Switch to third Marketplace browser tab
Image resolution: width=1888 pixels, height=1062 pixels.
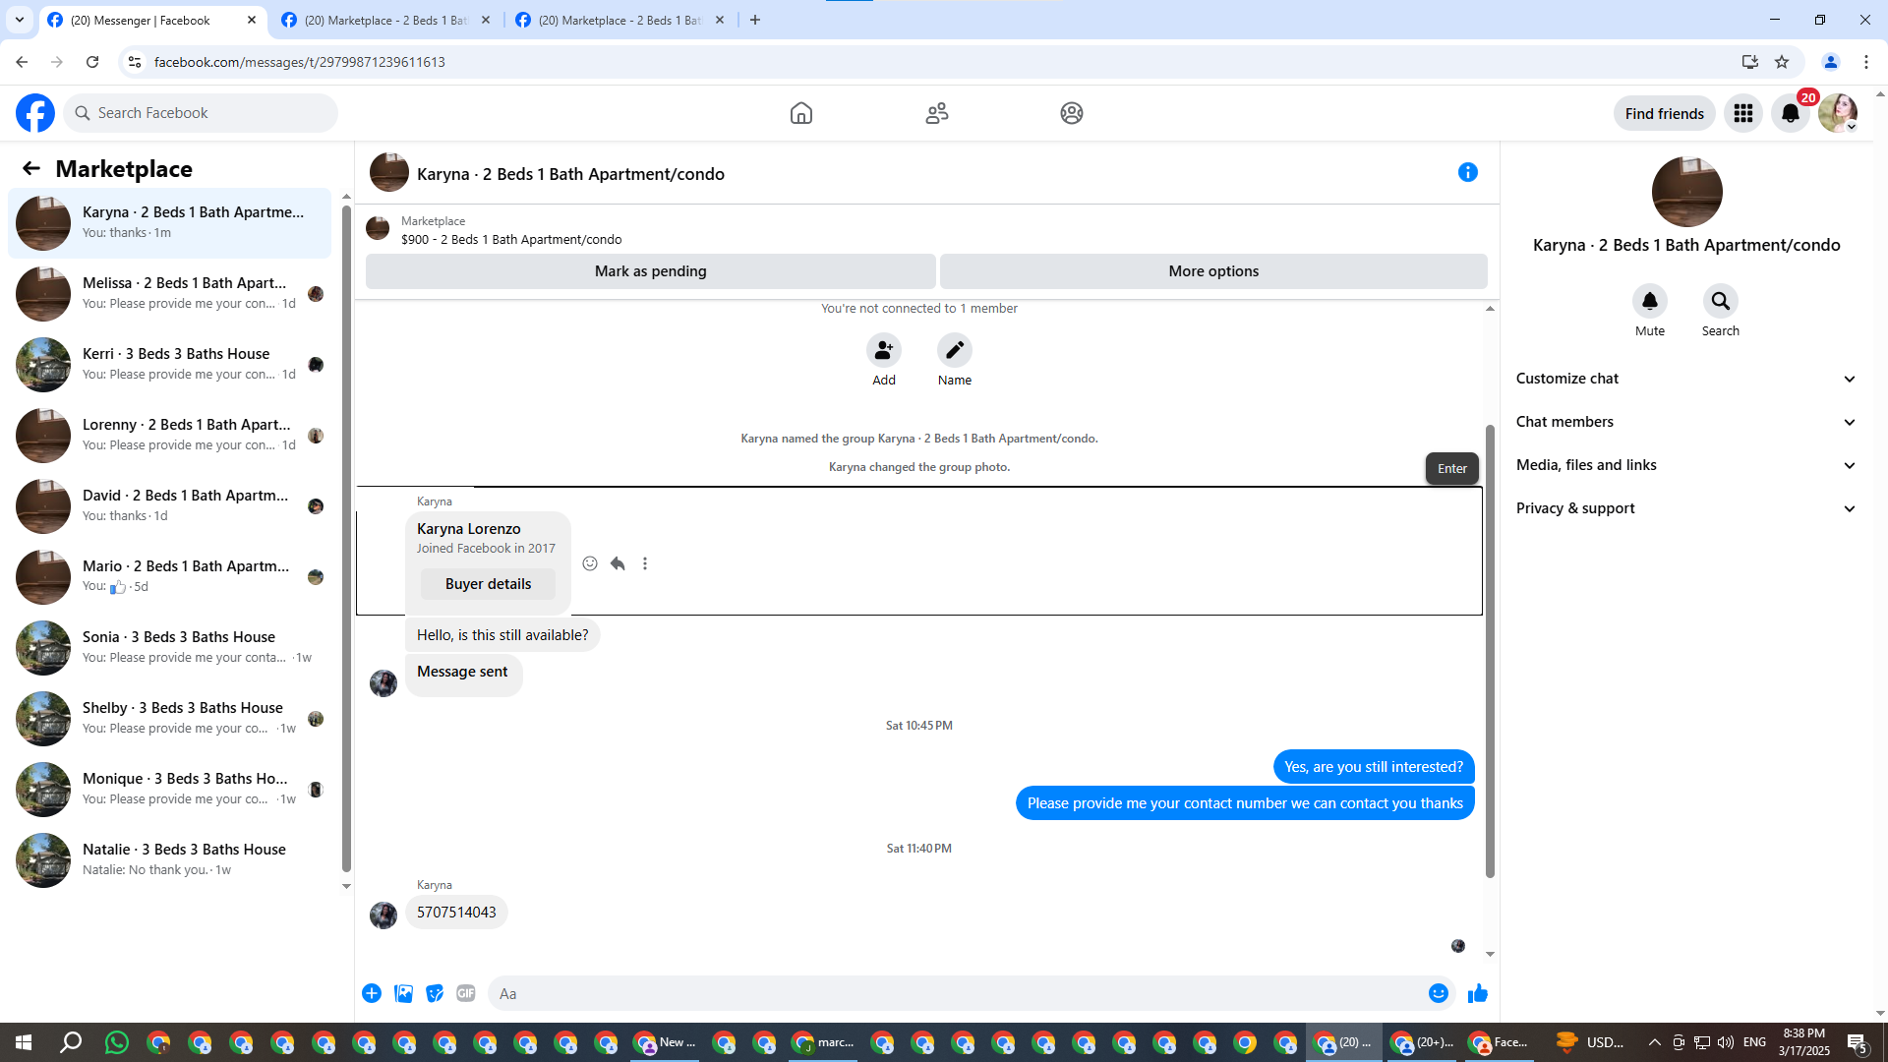point(619,20)
